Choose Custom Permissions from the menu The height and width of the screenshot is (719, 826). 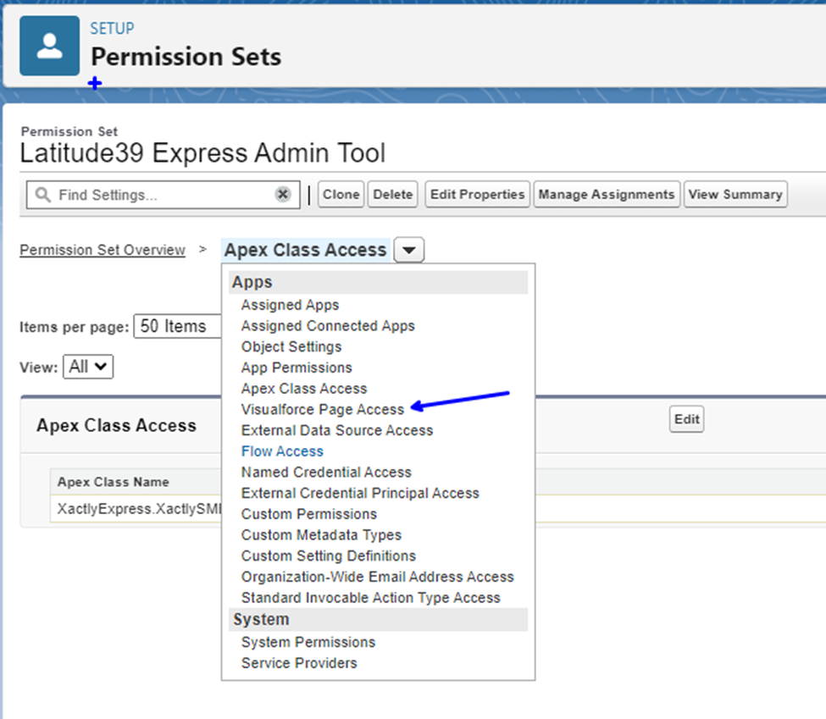coord(308,514)
